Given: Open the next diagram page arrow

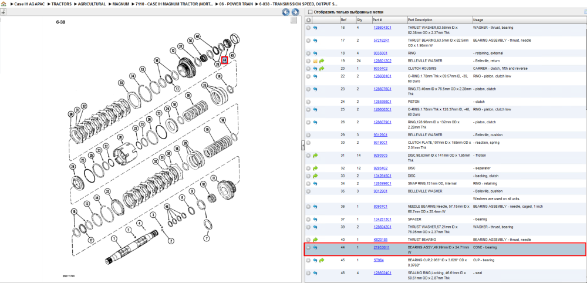Looking at the screenshot, I should pos(295,12).
